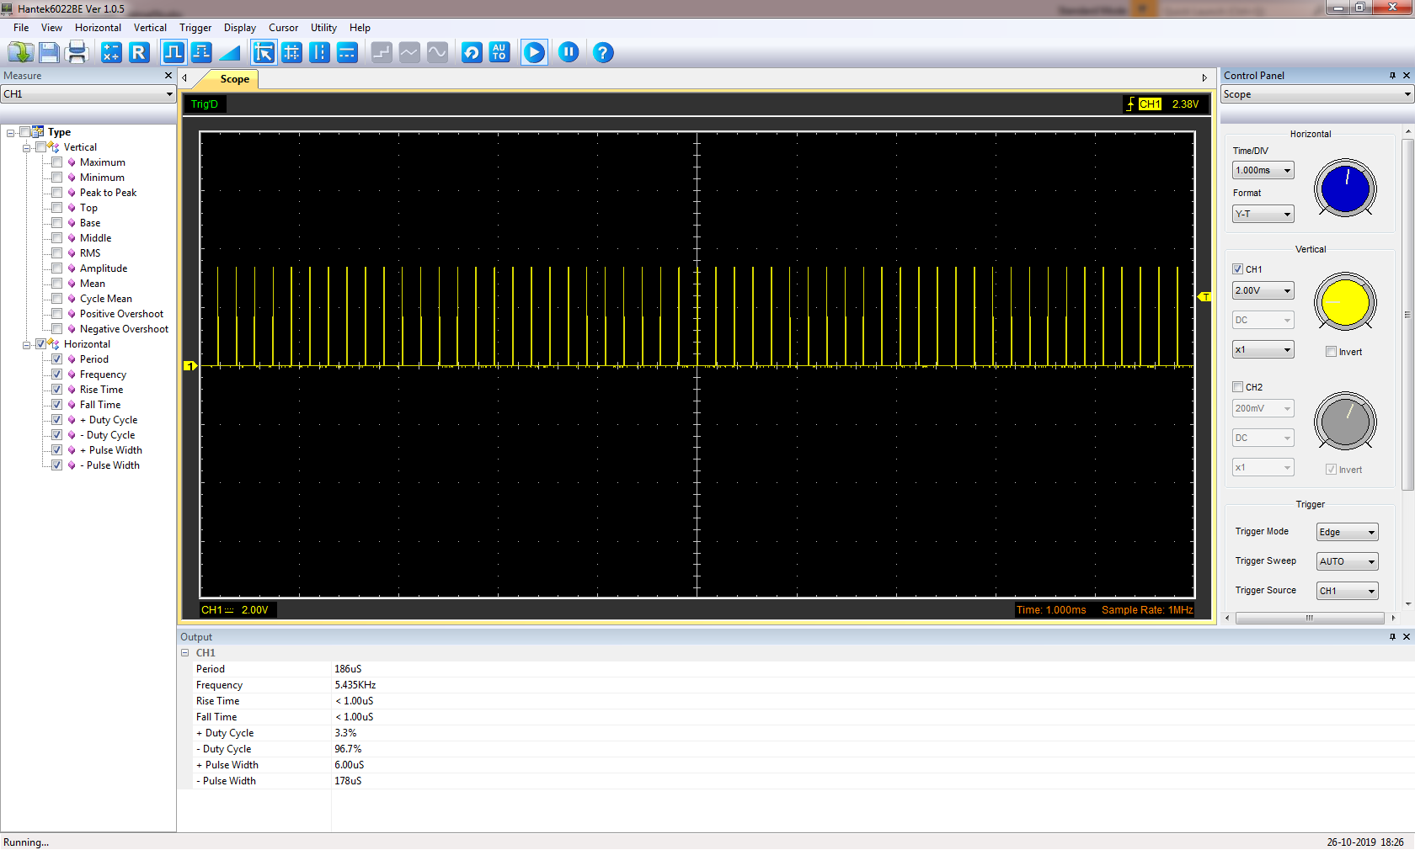Open the CH1 2.00V volts dropdown
Image resolution: width=1415 pixels, height=850 pixels.
pyautogui.click(x=1263, y=291)
